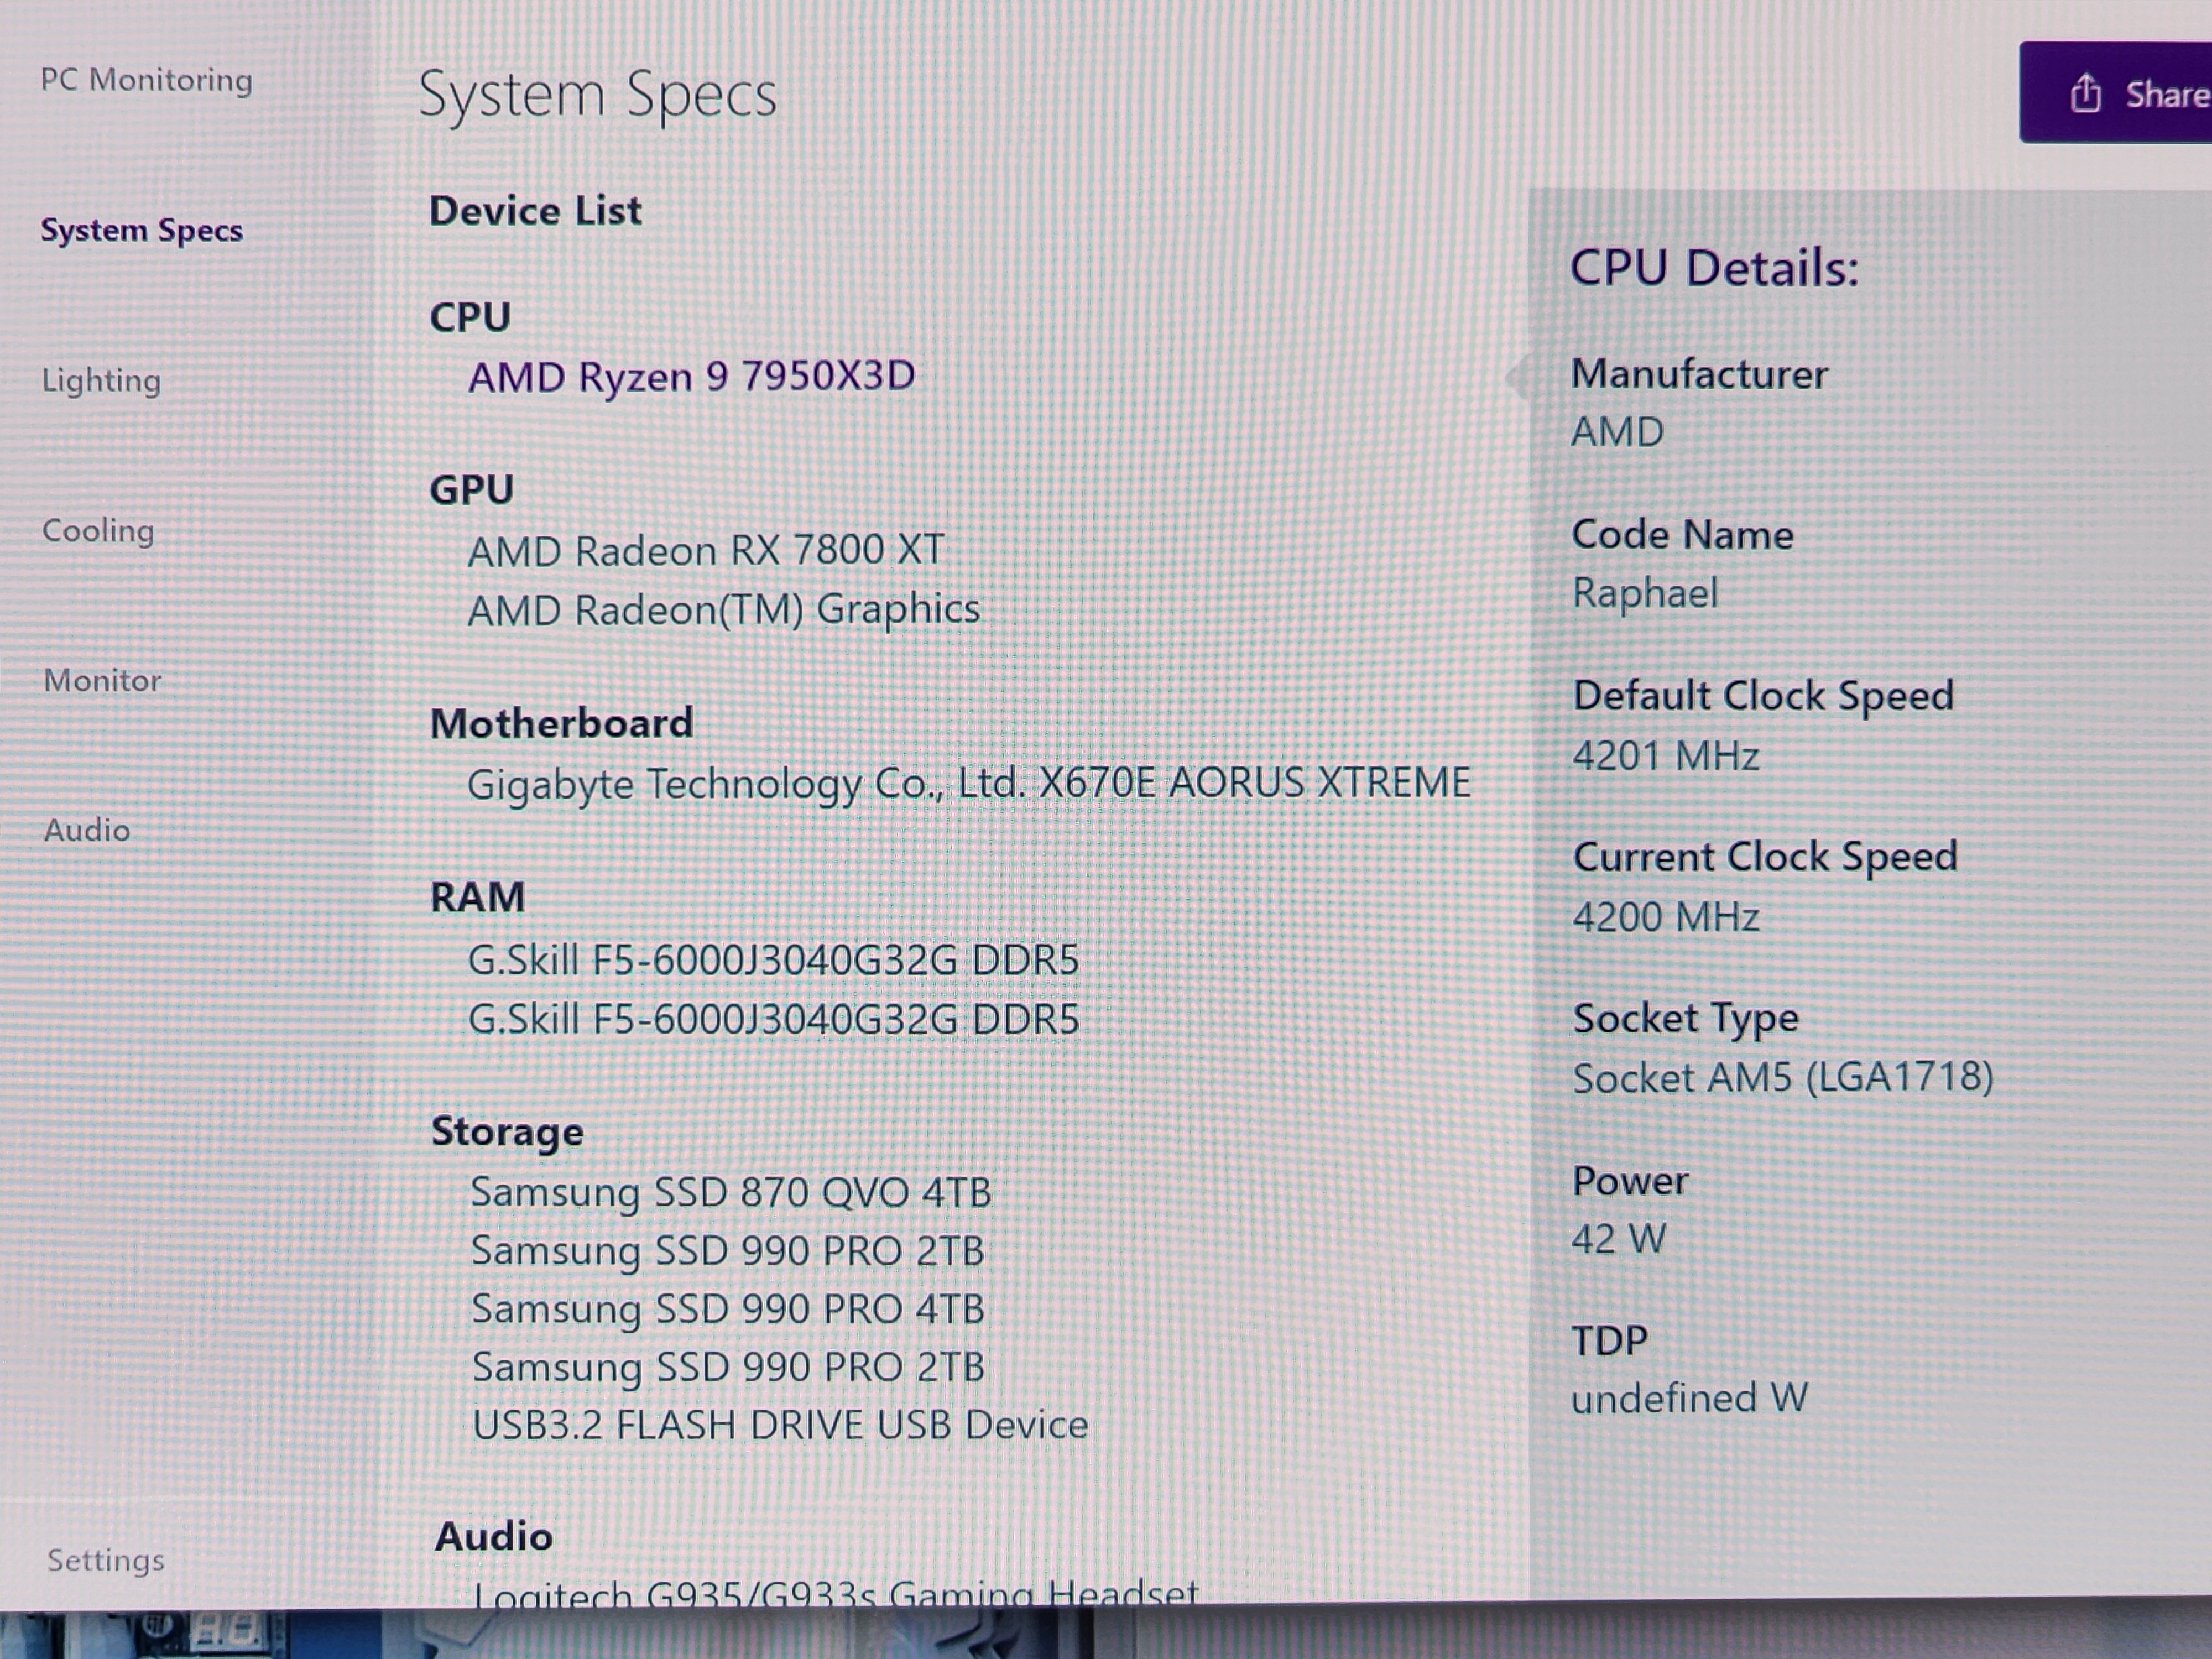Click the Device List heading
2212x1659 pixels.
pyautogui.click(x=535, y=211)
